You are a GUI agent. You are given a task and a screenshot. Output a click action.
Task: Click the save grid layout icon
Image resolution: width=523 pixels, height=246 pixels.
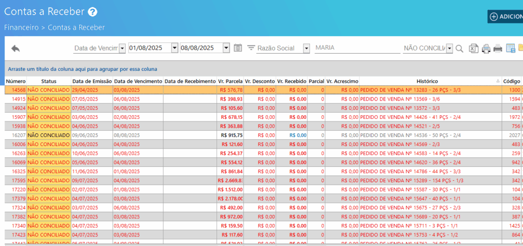point(510,48)
